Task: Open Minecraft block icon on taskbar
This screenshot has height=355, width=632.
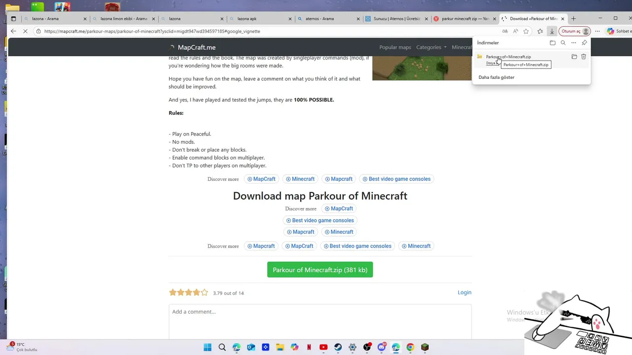Action: coord(425,347)
